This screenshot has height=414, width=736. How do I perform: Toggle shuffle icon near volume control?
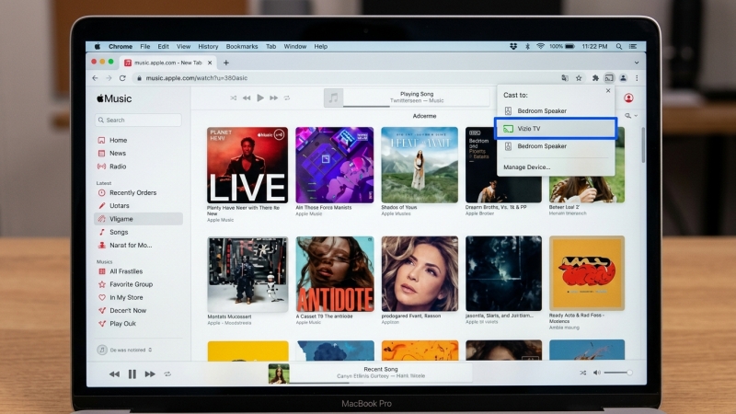(x=583, y=373)
